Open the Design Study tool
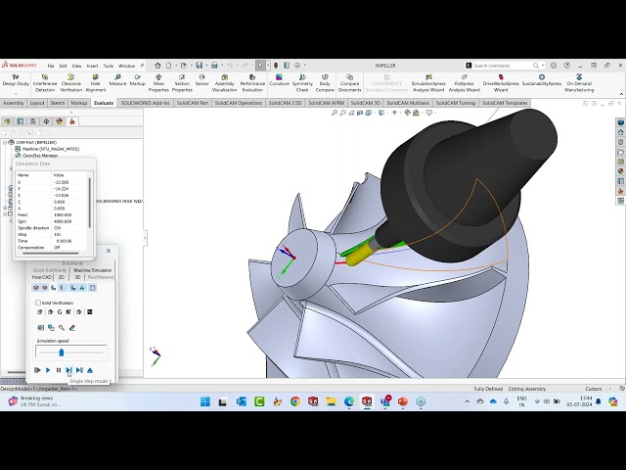Screen dimensions: 626x470 [16, 80]
